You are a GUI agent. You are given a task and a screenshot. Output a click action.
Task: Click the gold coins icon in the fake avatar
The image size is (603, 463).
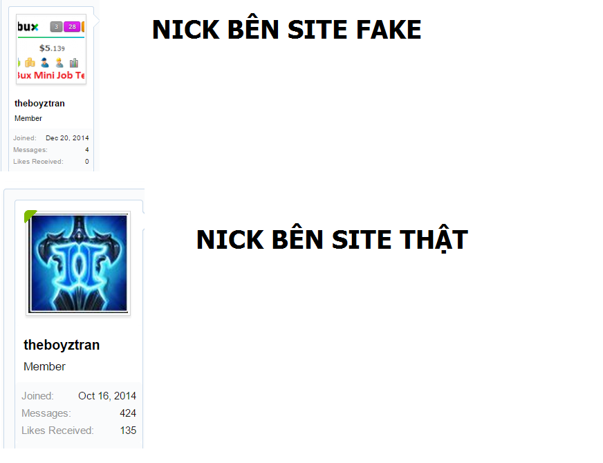click(x=30, y=62)
